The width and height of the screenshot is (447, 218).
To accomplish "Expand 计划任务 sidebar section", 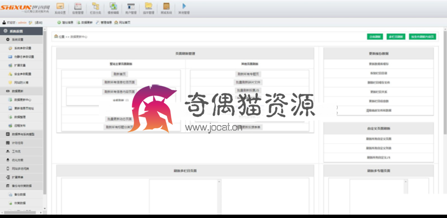I will [21, 143].
